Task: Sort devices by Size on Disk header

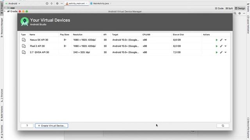Action: [178, 35]
